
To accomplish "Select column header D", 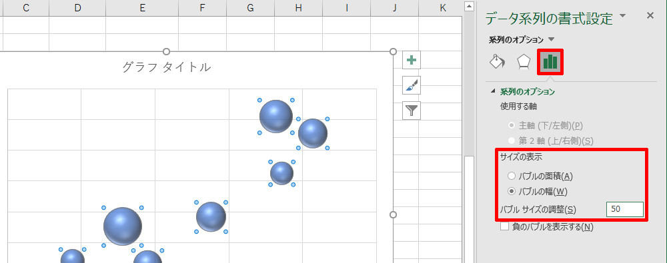I will point(77,7).
